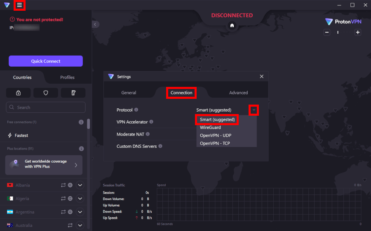Open Get worldwide coverage with VPN Plus
This screenshot has height=231, width=371.
[44, 165]
